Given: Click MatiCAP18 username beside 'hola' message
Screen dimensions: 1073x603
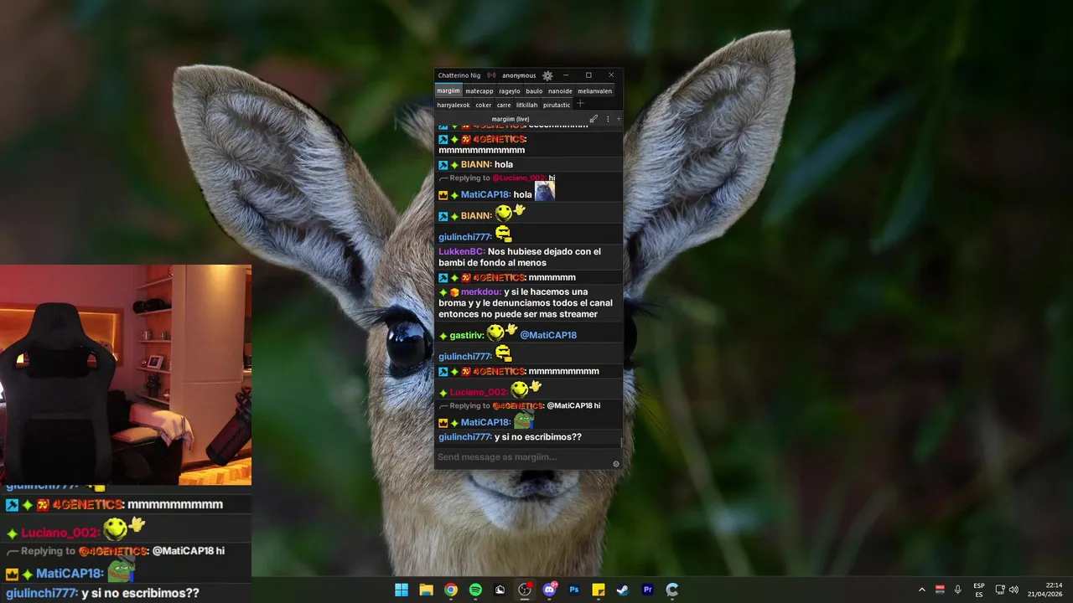Looking at the screenshot, I should [x=485, y=194].
